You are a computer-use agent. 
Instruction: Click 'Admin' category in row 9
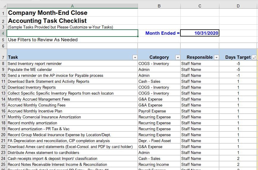coord(159,69)
